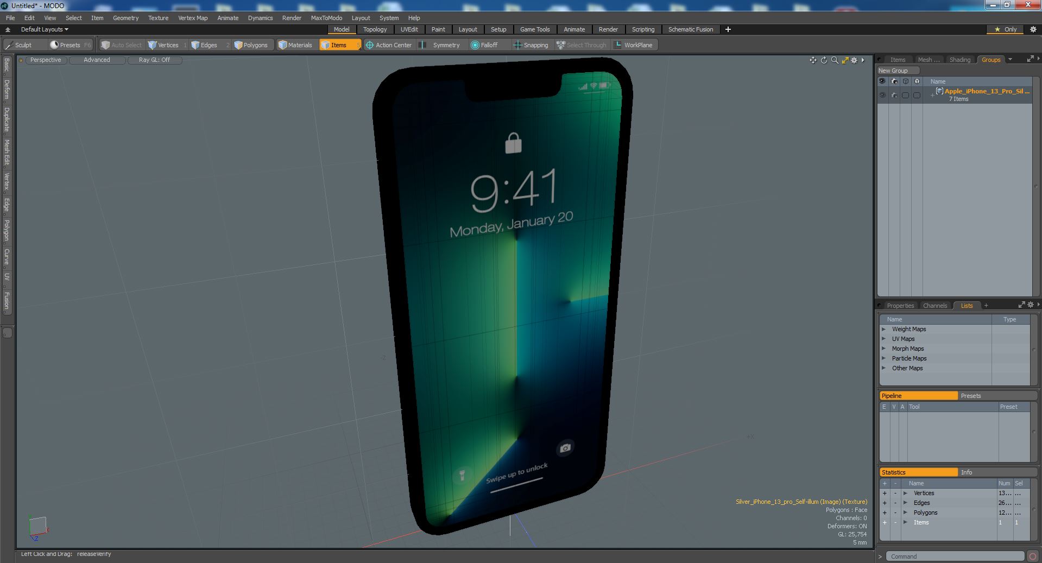Screen dimensions: 1042x563
Task: Click plus on Polygons statistics row
Action: pos(885,513)
